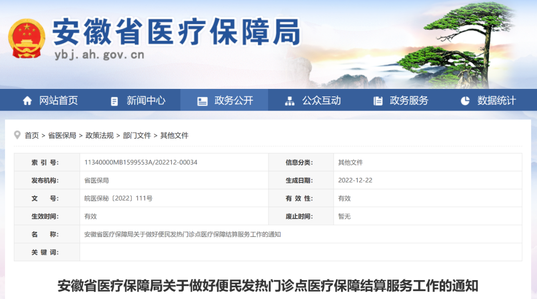Click the article headline heading
The width and height of the screenshot is (537, 299).
[268, 286]
